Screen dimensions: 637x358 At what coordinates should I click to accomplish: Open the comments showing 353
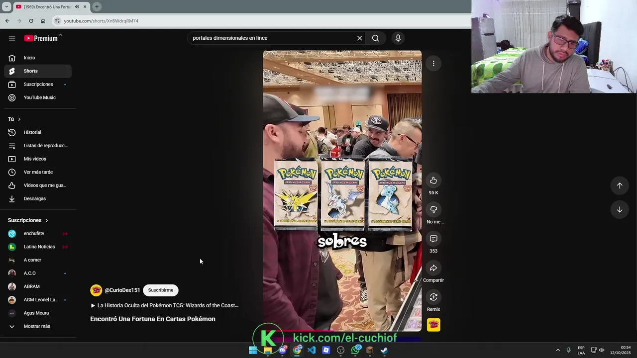433,239
